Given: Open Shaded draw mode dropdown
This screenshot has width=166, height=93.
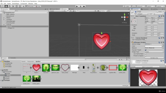Looking at the screenshot, I should coord(56,11).
